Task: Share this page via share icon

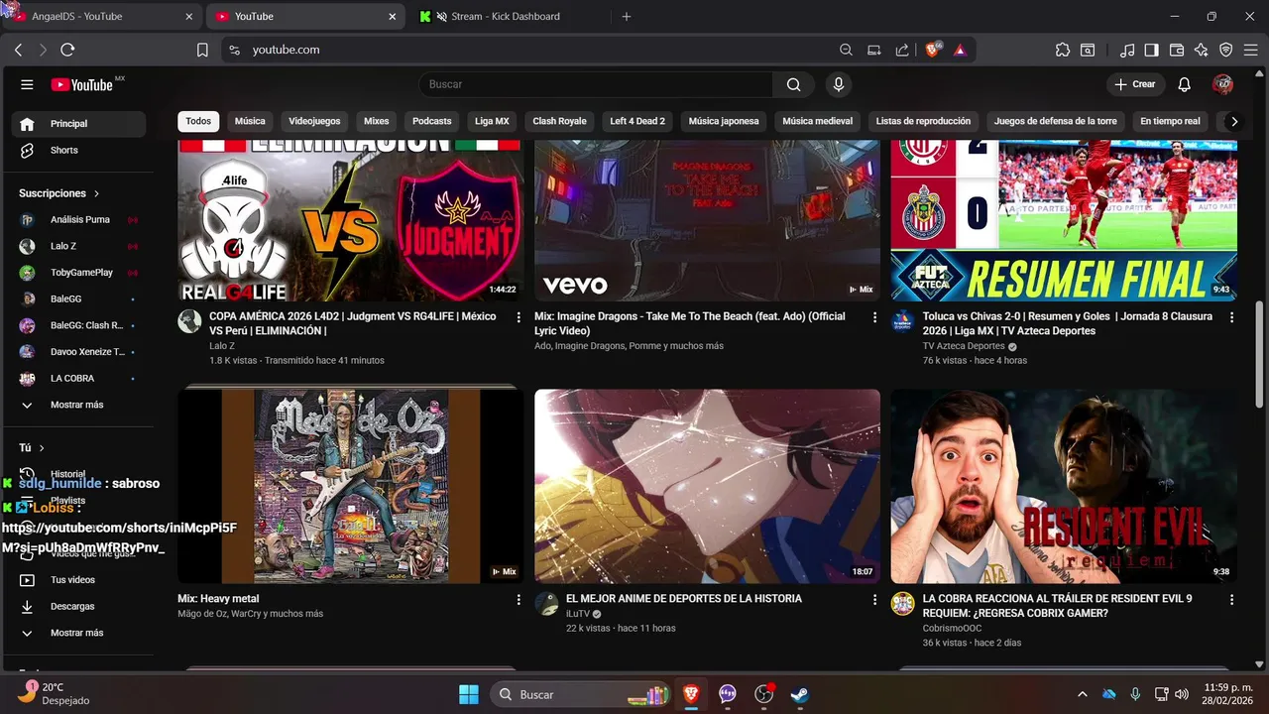Action: [901, 50]
